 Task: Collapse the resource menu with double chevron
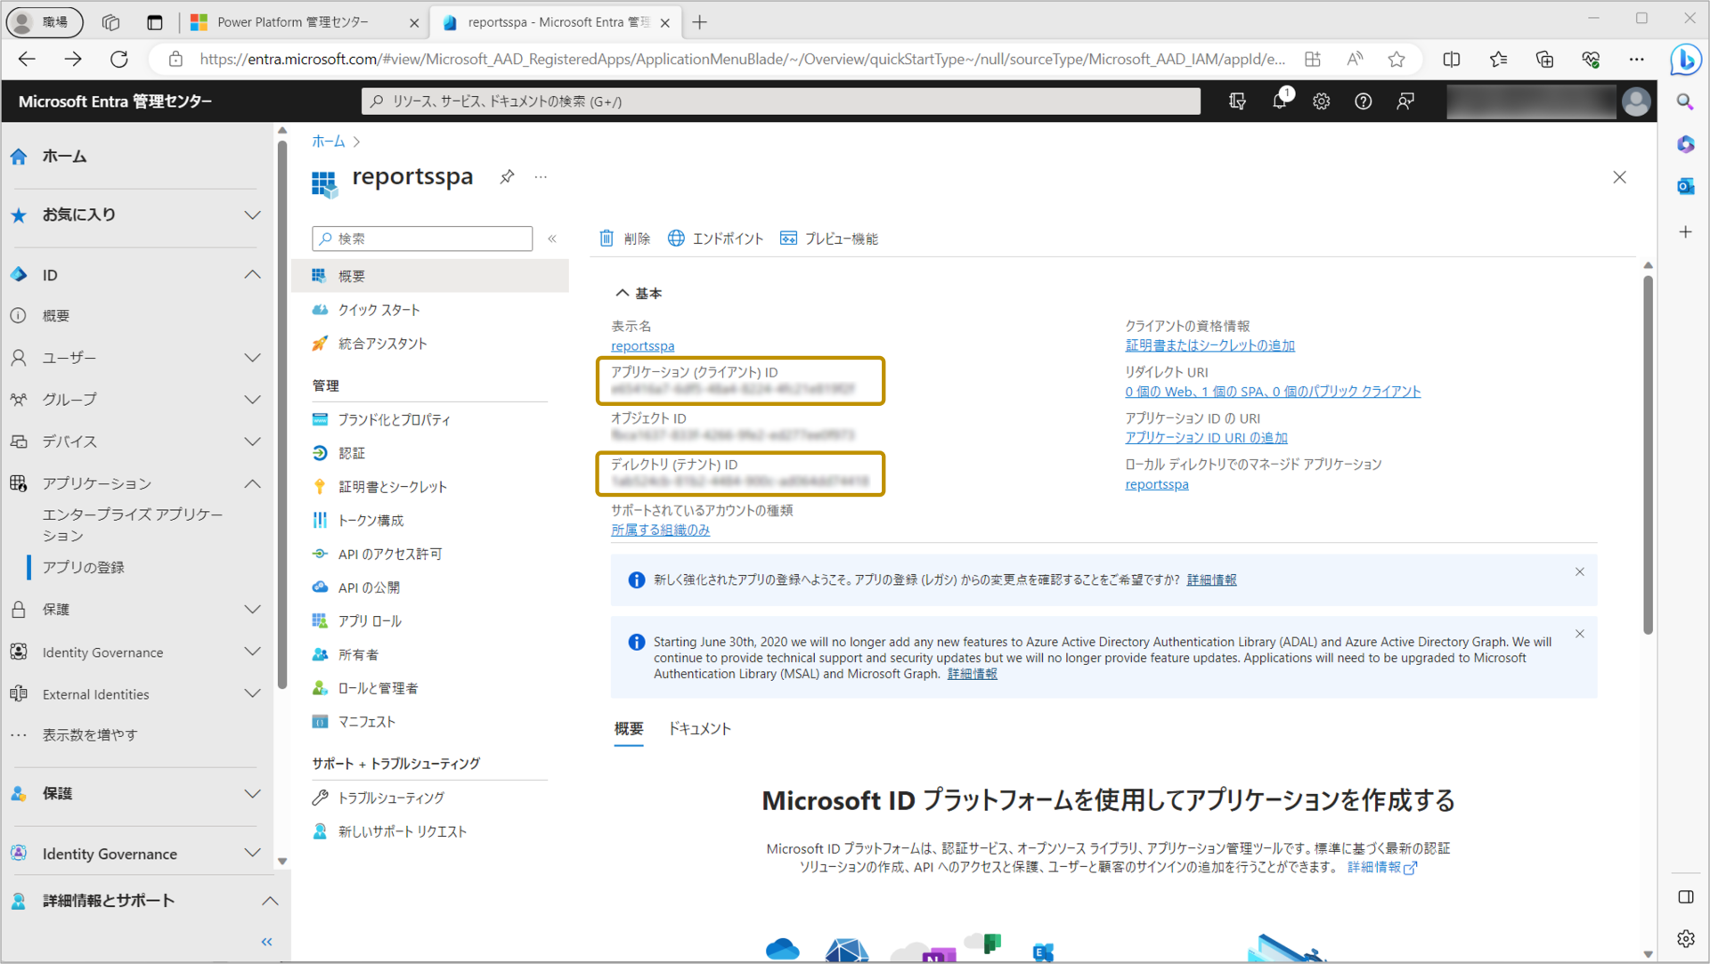552,239
